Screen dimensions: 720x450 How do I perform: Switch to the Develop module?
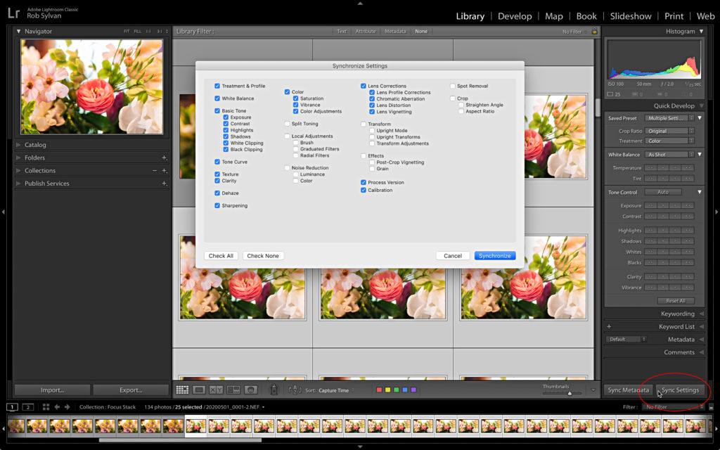[515, 16]
